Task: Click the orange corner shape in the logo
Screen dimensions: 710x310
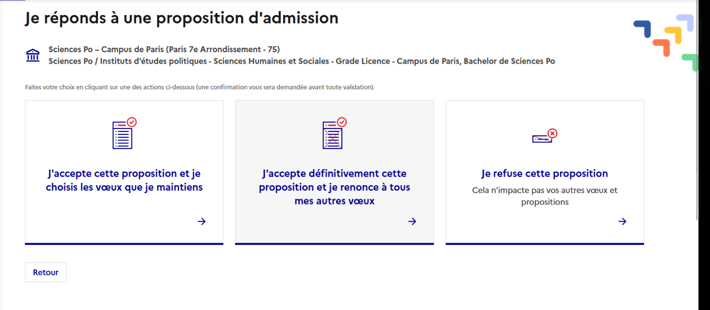Action: point(662,47)
